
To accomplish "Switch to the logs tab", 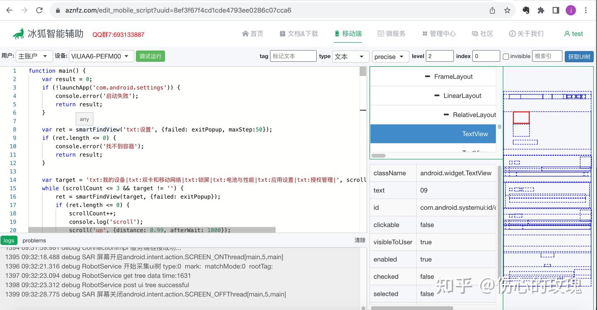I will 9,240.
